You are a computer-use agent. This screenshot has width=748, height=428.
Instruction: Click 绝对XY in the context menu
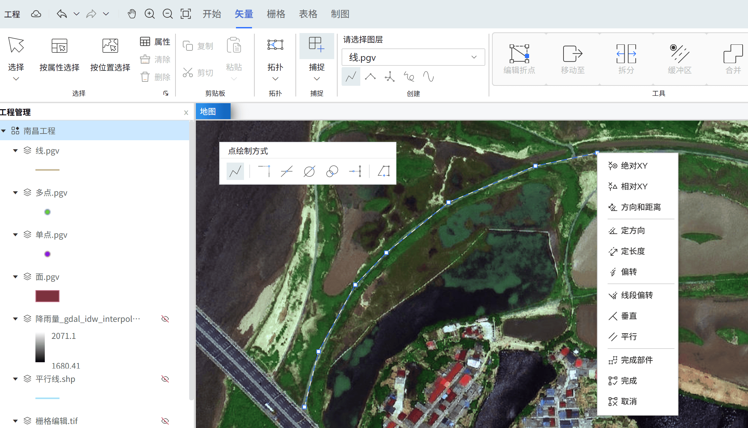(634, 166)
